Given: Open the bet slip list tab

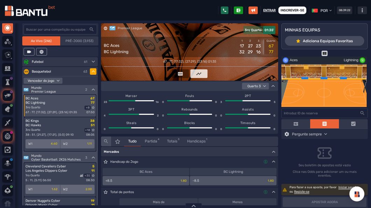Looking at the screenshot, I should click(324, 124).
